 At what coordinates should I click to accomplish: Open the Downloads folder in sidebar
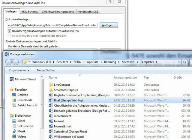(x=15, y=100)
